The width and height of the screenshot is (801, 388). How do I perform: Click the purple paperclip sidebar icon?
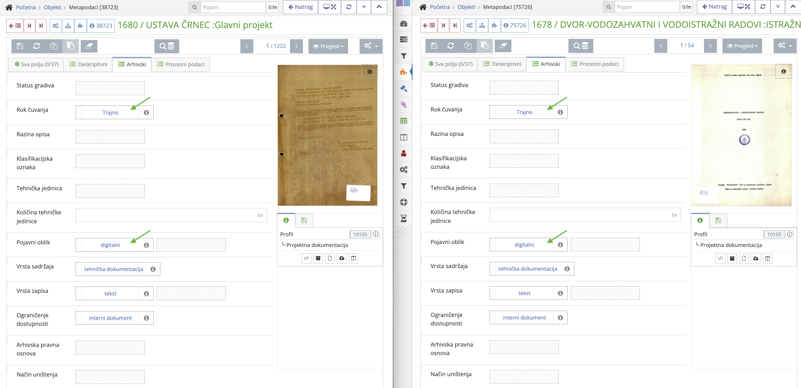(x=404, y=105)
